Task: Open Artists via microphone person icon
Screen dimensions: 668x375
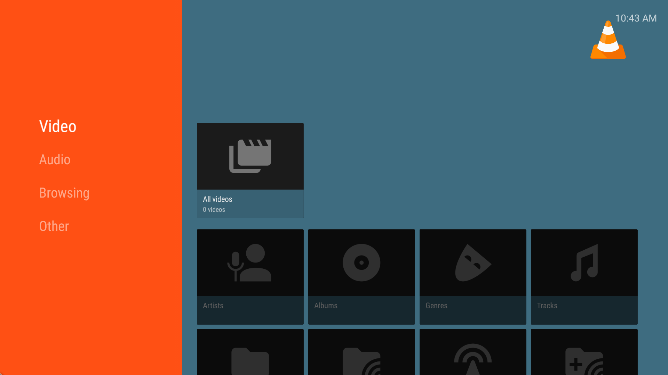Action: pos(249,262)
